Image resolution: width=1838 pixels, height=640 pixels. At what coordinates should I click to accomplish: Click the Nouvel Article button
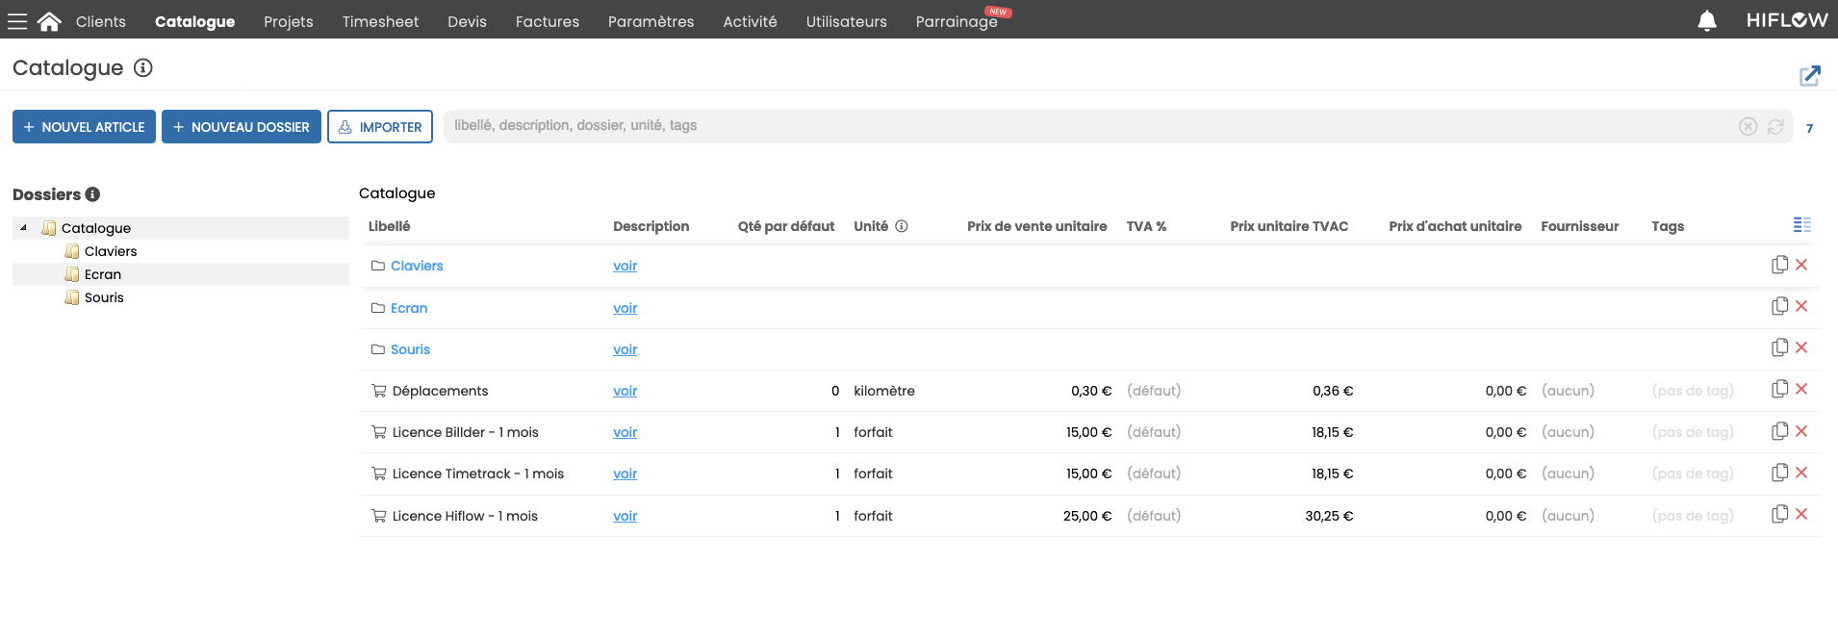(84, 127)
